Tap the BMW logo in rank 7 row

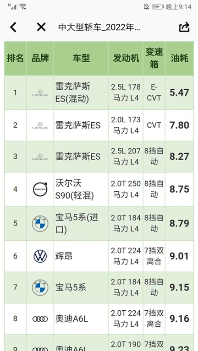(40, 288)
